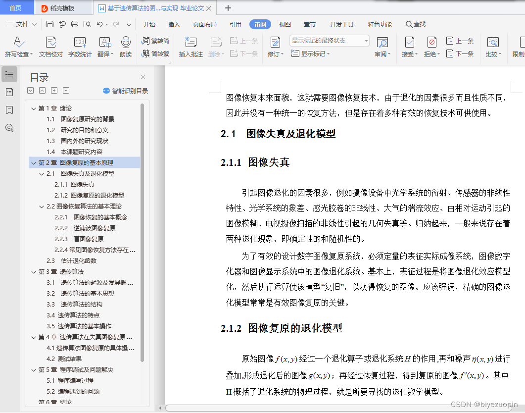Click 智能识别目录 link

pyautogui.click(x=126, y=91)
